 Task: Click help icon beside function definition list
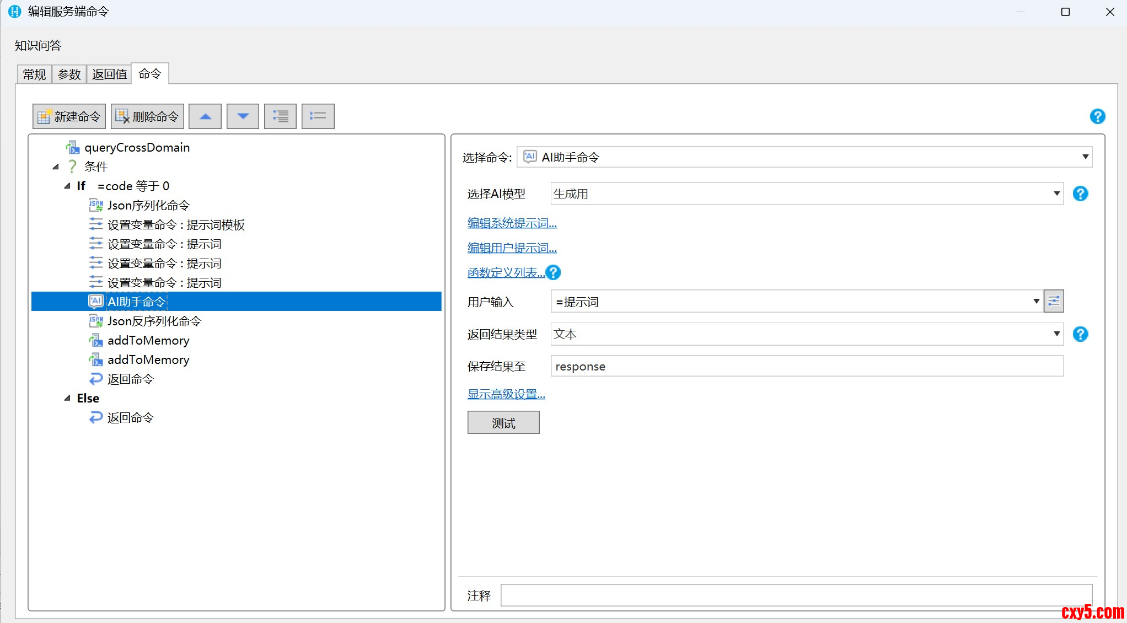(x=553, y=272)
